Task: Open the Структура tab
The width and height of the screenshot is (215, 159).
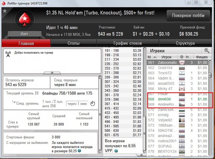Action: [x=185, y=43]
